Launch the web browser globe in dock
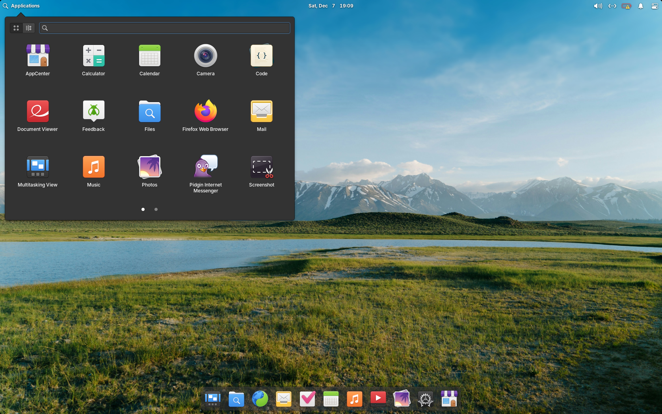Viewport: 662px width, 414px height. [260, 399]
